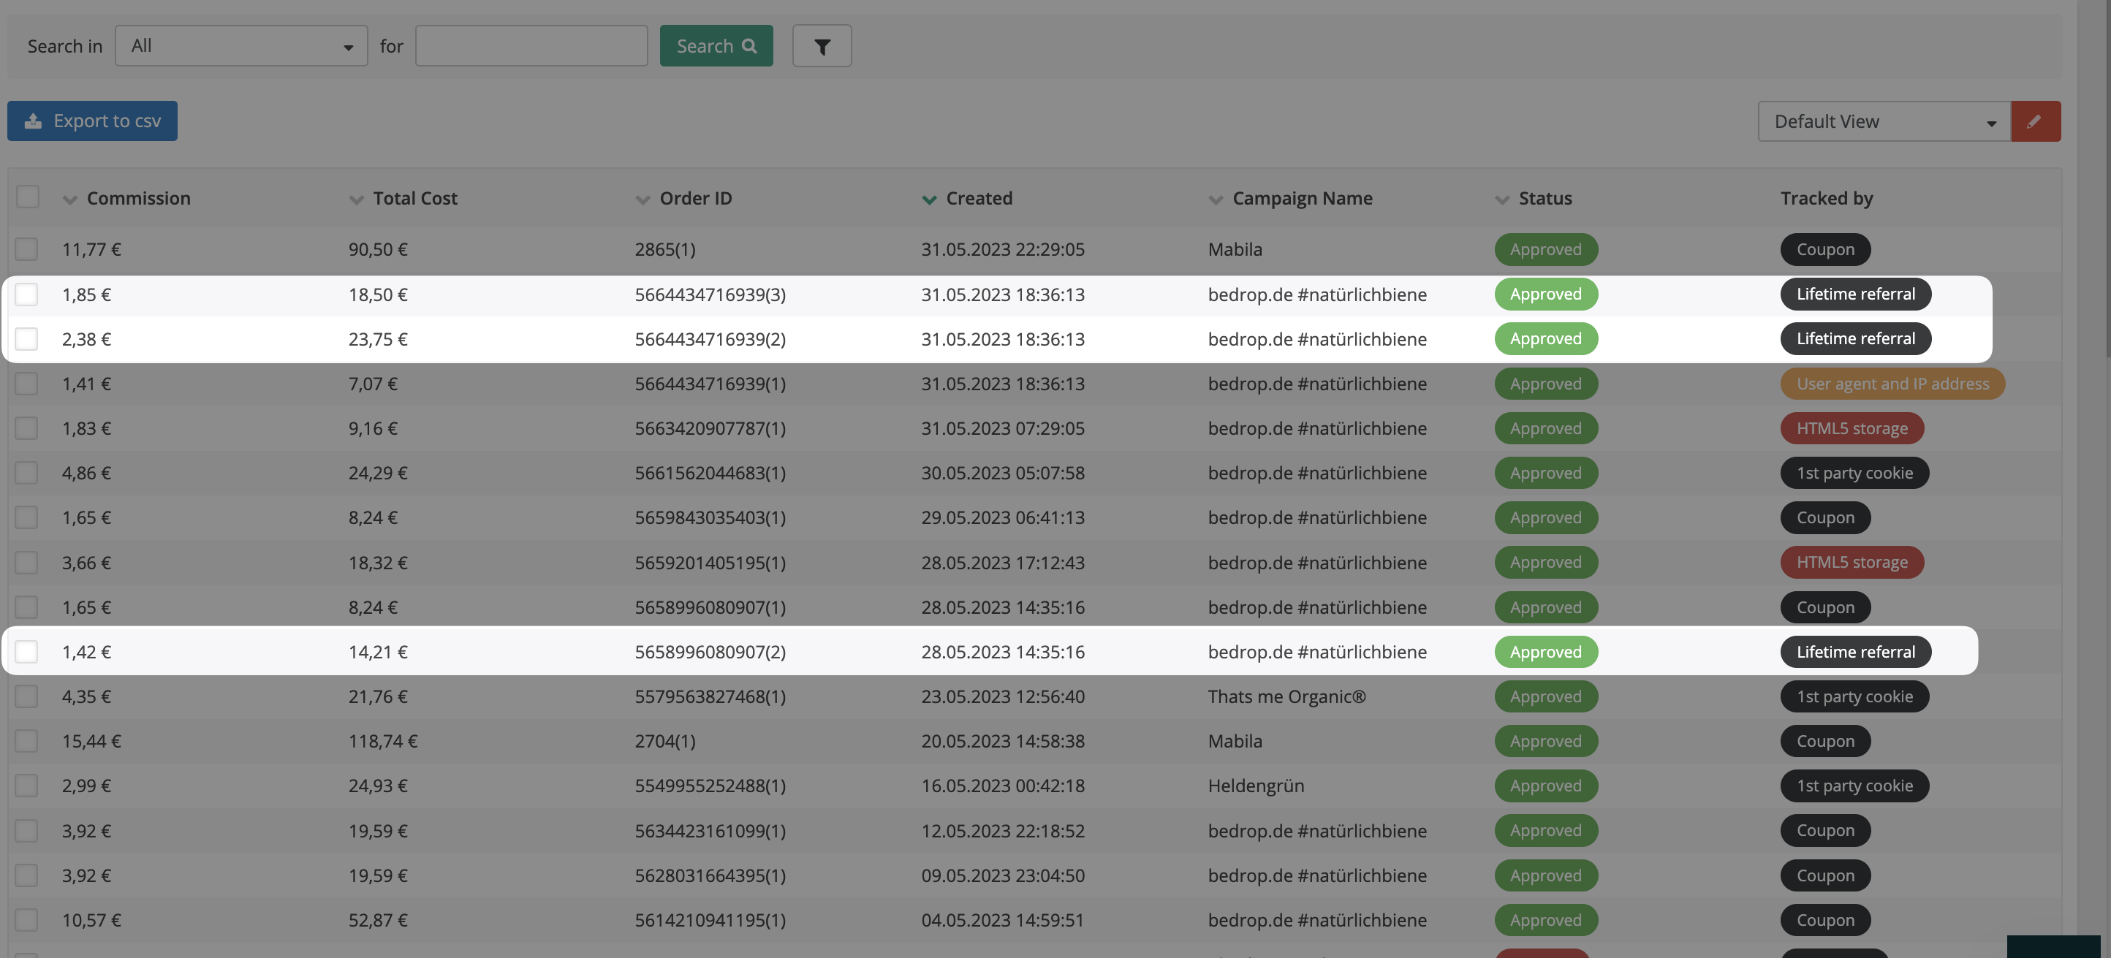Viewport: 2111px width, 958px height.
Task: Check the row with order 5661562044683(1)
Action: [x=26, y=473]
